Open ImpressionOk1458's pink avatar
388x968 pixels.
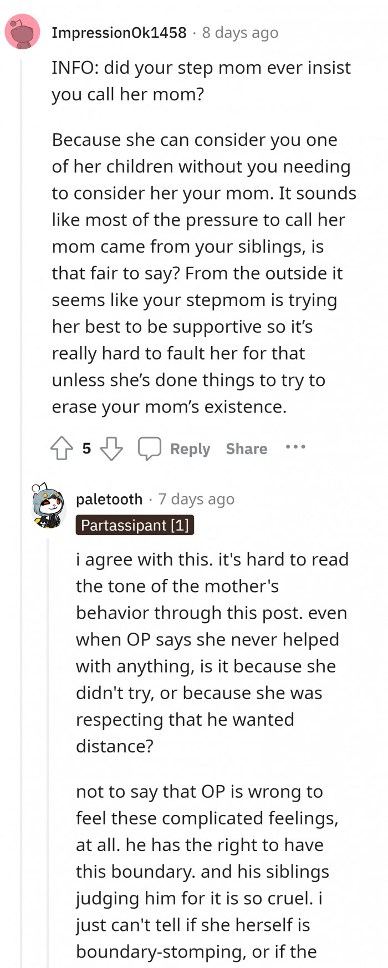point(22,32)
